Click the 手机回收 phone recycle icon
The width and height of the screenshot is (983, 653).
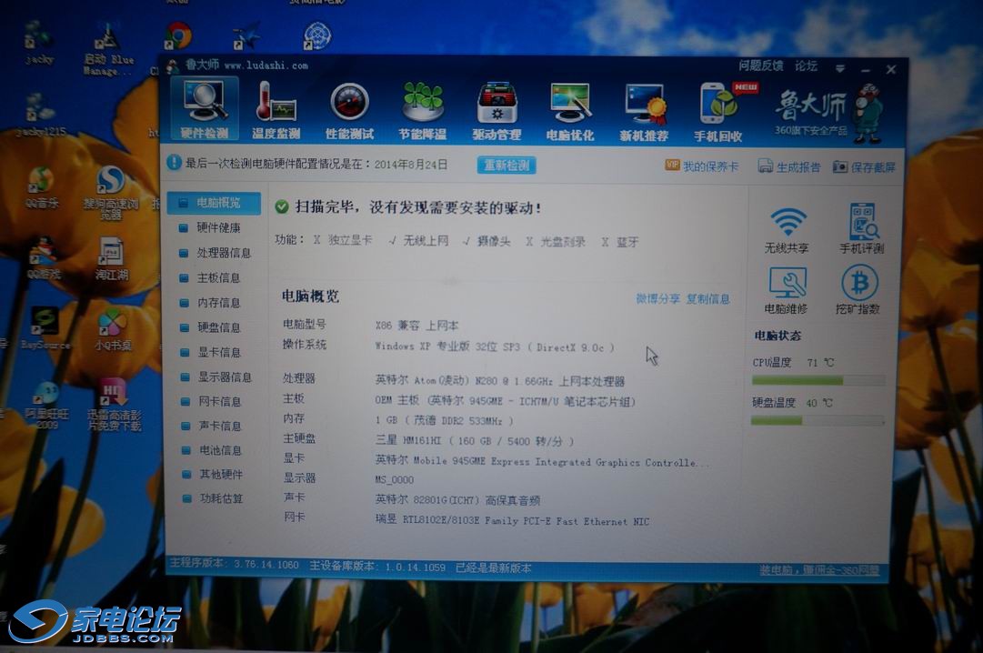pyautogui.click(x=718, y=111)
